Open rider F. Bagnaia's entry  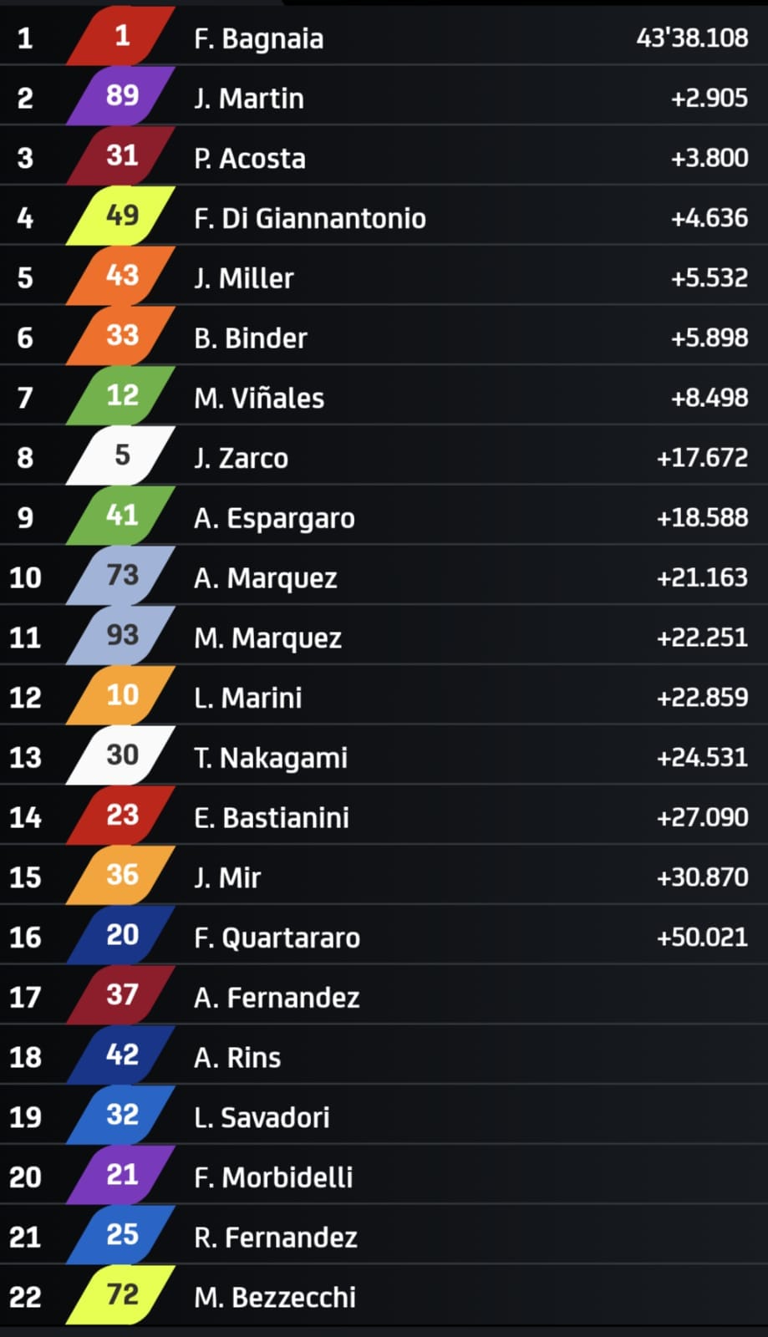tap(258, 38)
